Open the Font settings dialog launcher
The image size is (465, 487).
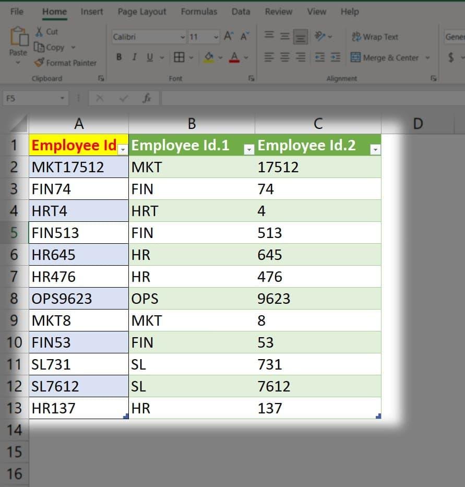(251, 78)
